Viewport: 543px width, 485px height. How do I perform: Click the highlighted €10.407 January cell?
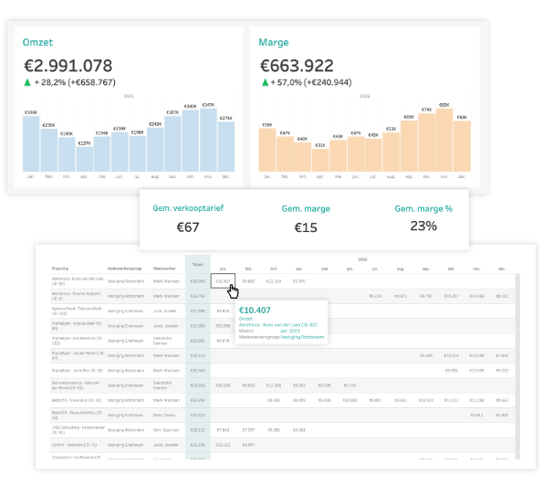pyautogui.click(x=223, y=281)
